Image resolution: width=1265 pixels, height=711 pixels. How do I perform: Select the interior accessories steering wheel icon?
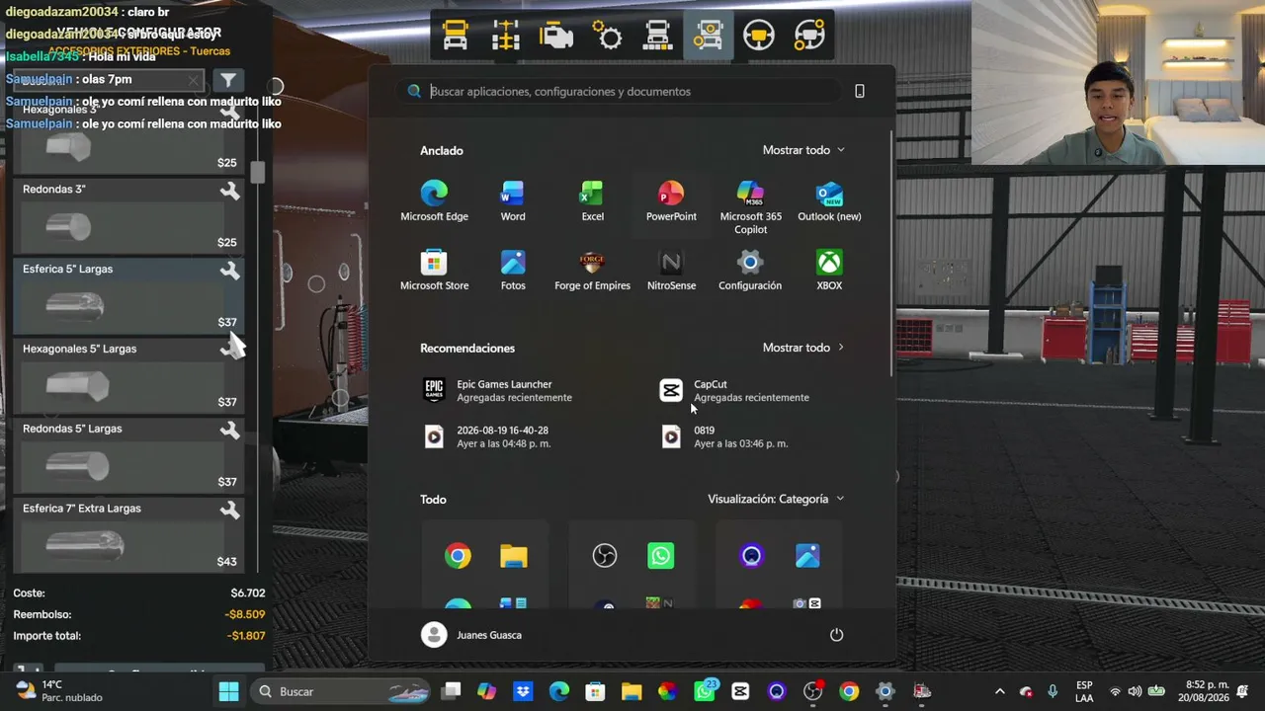click(809, 36)
